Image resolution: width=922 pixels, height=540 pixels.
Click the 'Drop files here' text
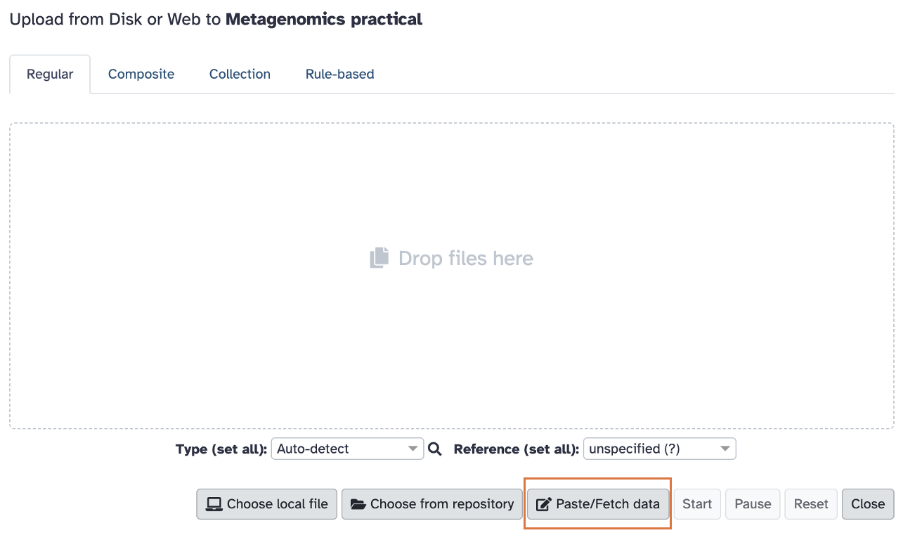465,258
